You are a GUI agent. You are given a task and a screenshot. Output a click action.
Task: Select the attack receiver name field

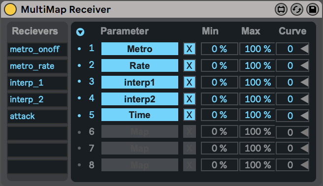(x=37, y=116)
